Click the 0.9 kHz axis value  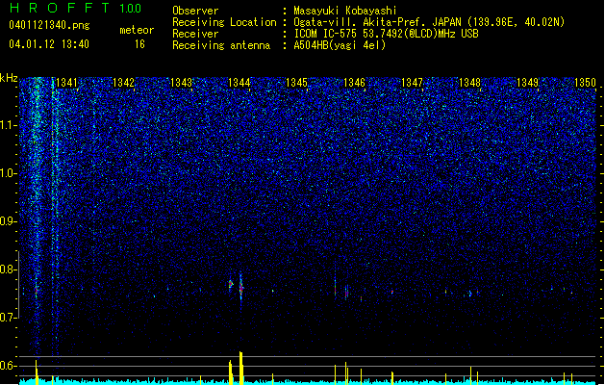9,221
